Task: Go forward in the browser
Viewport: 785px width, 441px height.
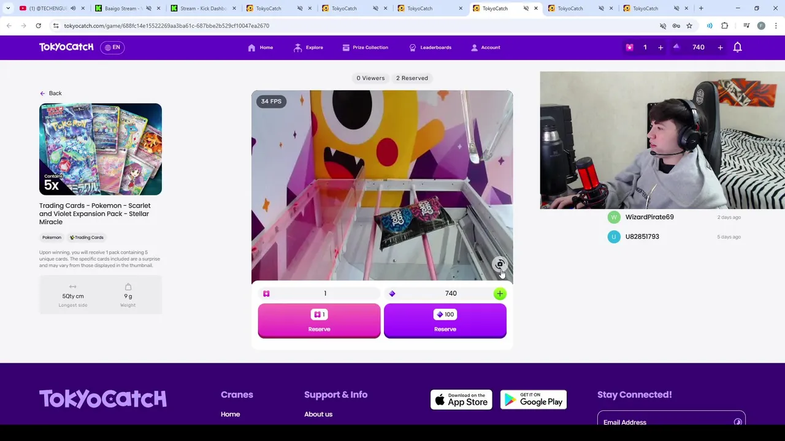Action: coord(24,26)
